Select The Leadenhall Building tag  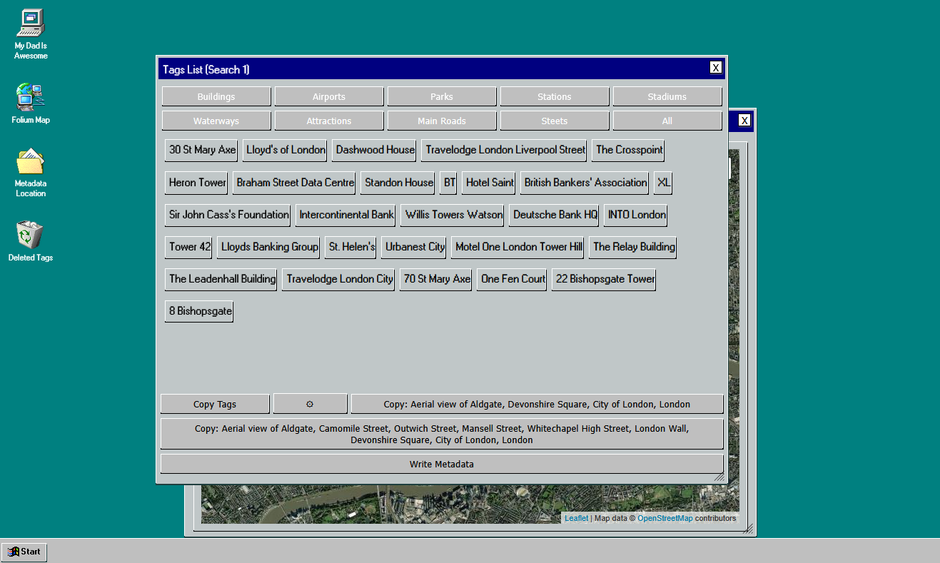[222, 279]
